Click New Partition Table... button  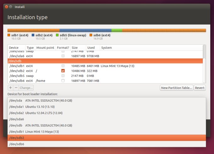point(177,88)
